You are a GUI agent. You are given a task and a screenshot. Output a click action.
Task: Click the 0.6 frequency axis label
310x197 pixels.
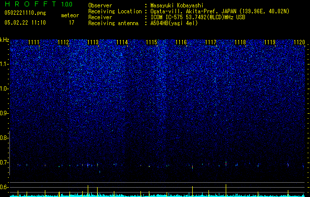(4, 187)
